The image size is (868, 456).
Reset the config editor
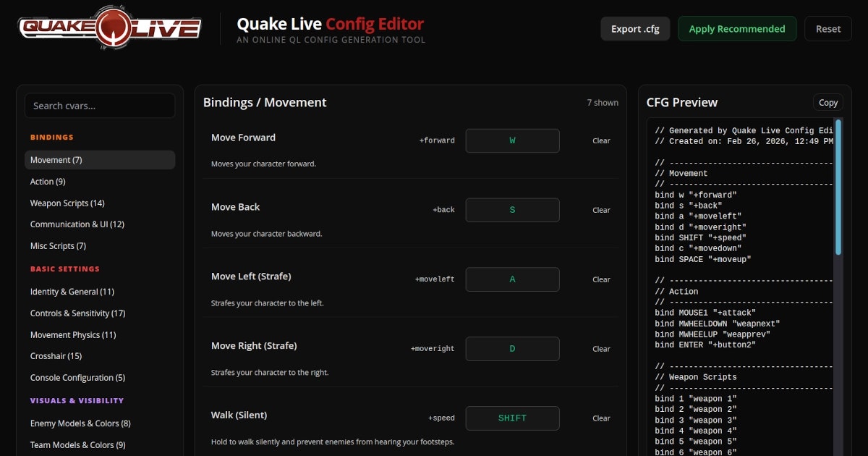(x=827, y=29)
